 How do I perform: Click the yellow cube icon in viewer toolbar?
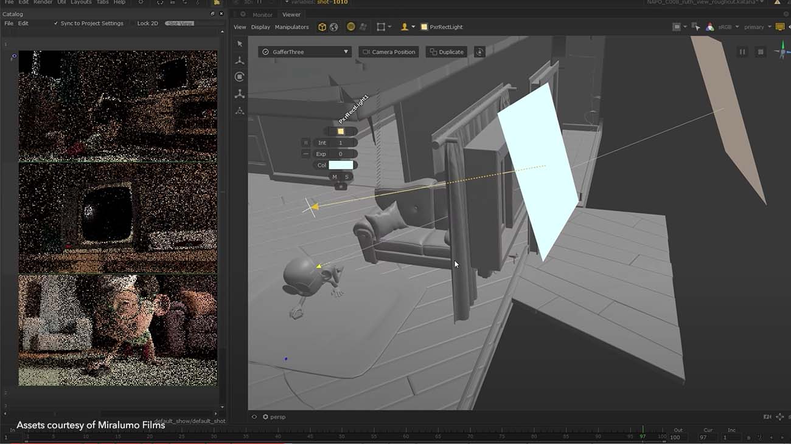click(322, 27)
